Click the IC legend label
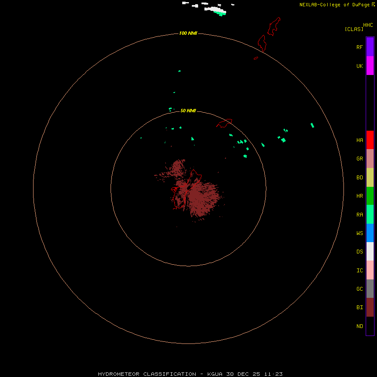Image resolution: width=377 pixels, height=377 pixels. click(x=359, y=271)
